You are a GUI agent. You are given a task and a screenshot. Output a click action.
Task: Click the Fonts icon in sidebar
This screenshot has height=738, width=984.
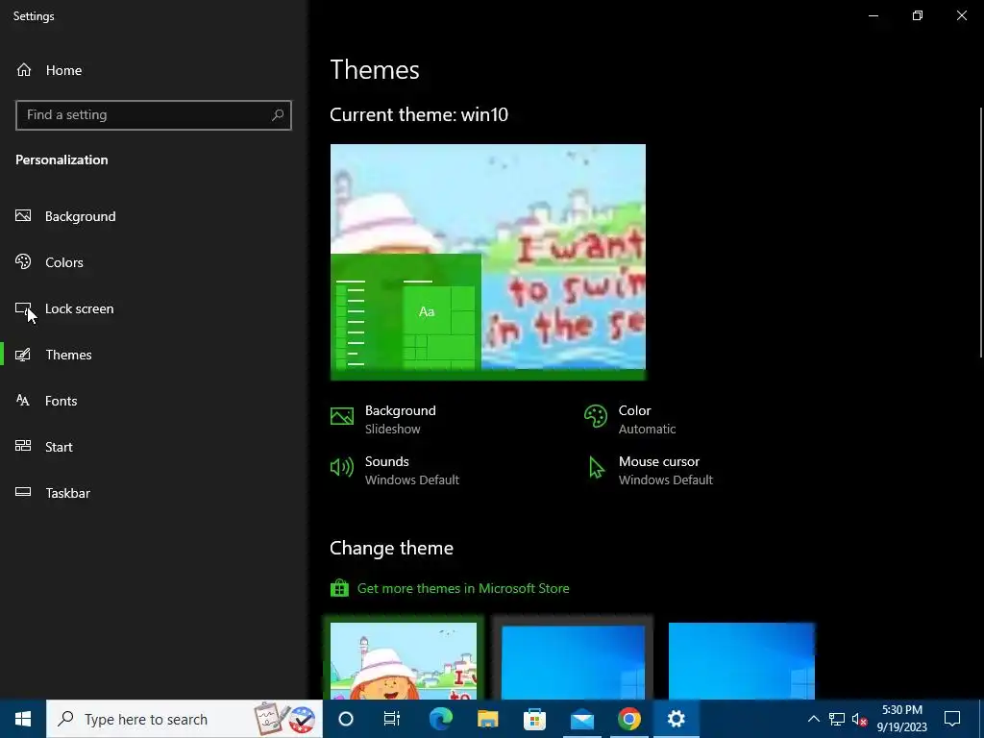(23, 401)
